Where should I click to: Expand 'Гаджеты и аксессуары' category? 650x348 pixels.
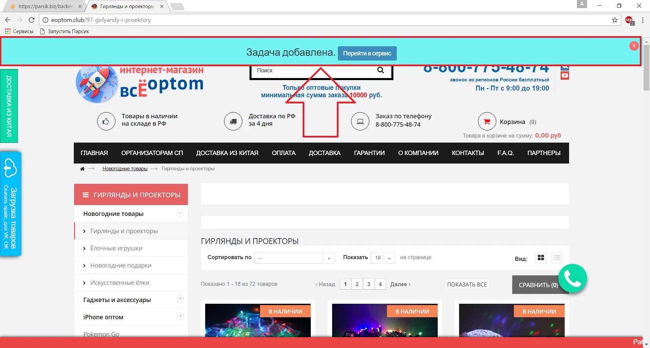[x=180, y=299]
